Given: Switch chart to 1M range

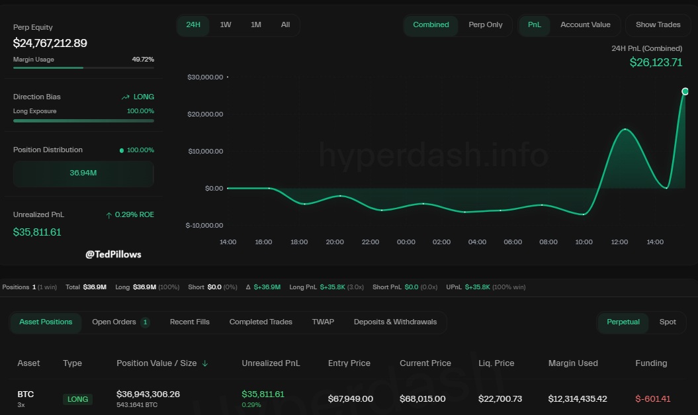Looking at the screenshot, I should pos(256,25).
